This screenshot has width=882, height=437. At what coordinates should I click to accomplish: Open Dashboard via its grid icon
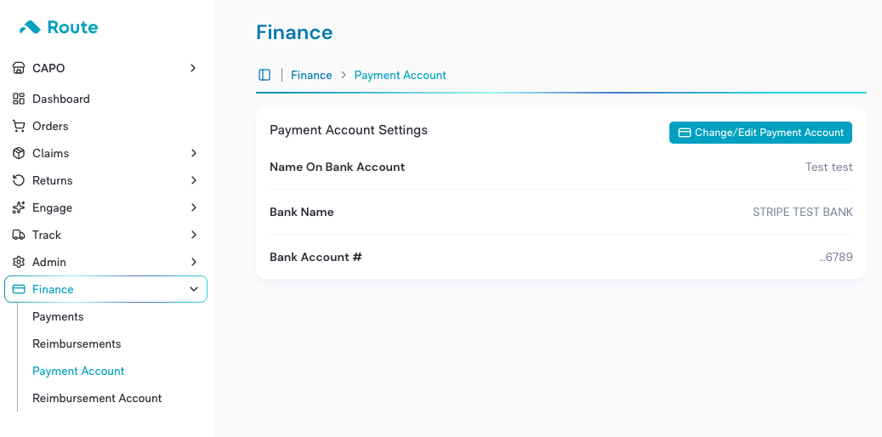pos(19,99)
